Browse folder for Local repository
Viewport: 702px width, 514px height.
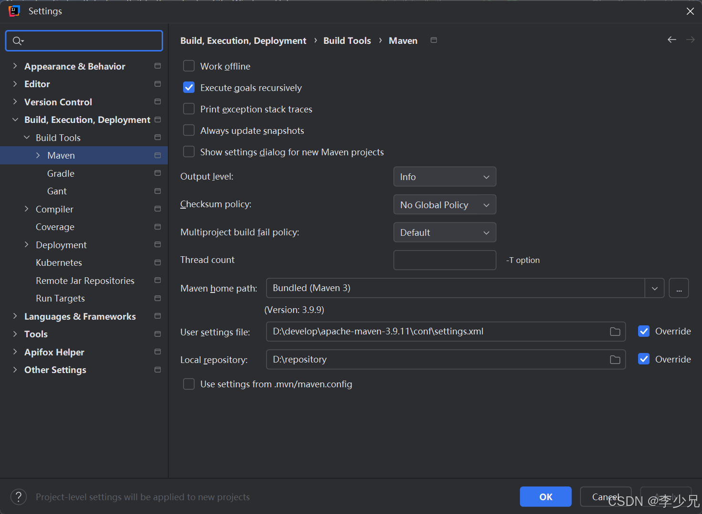click(615, 360)
